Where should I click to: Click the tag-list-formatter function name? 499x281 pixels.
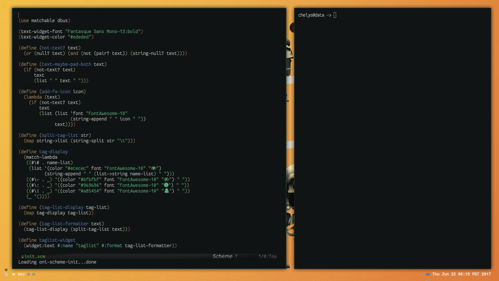pos(65,224)
